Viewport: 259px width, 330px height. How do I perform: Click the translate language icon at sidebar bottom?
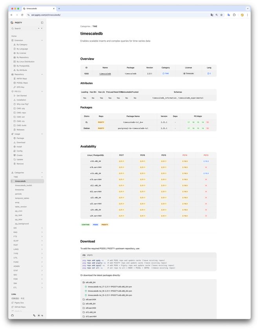tap(35, 315)
